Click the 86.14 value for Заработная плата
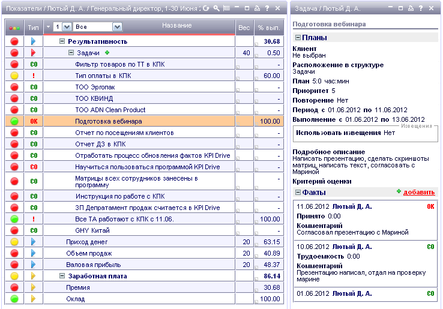Image resolution: width=443 pixels, height=309 pixels. [x=272, y=276]
